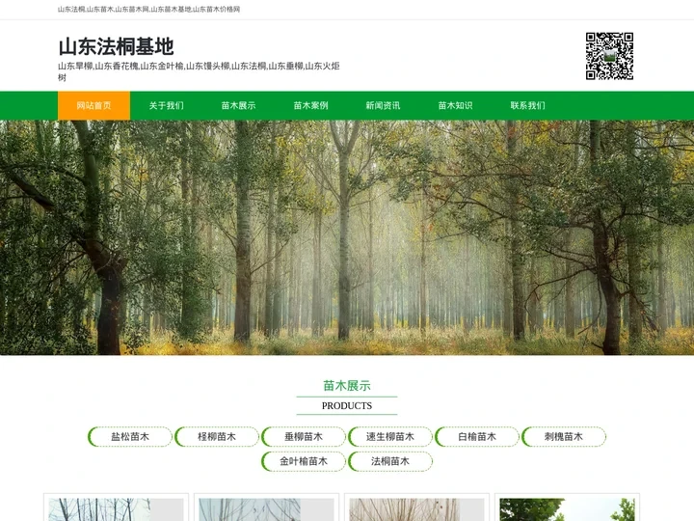Screen dimensions: 694x521
Task: Visit 苗木知识 navigation item
Action: click(x=455, y=105)
